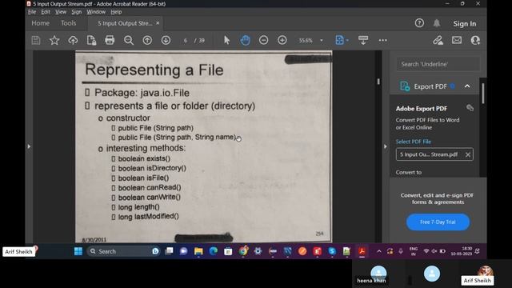
Task: Click the heena khan participant tile
Action: click(378, 274)
